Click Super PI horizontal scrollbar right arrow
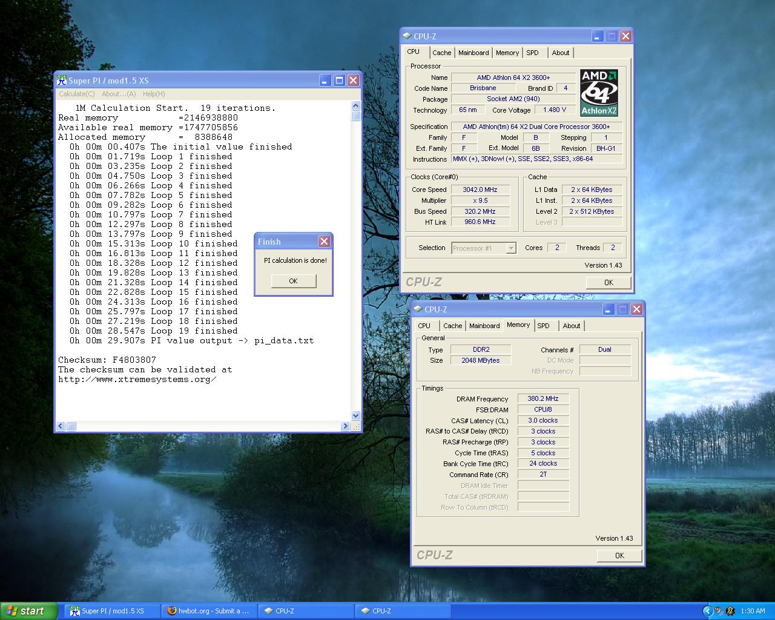 (346, 426)
